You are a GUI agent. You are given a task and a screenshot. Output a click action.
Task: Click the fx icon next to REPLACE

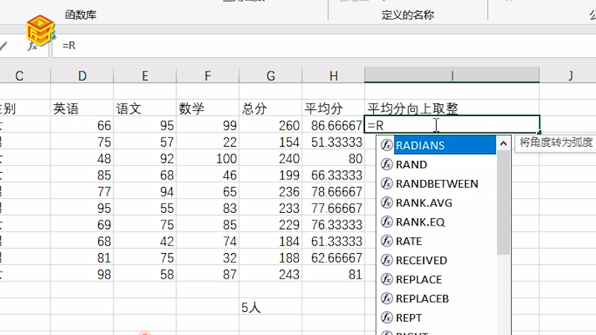(x=386, y=280)
